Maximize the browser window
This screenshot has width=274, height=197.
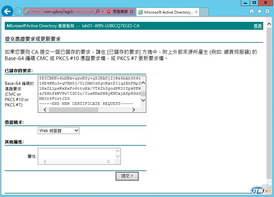254,3
